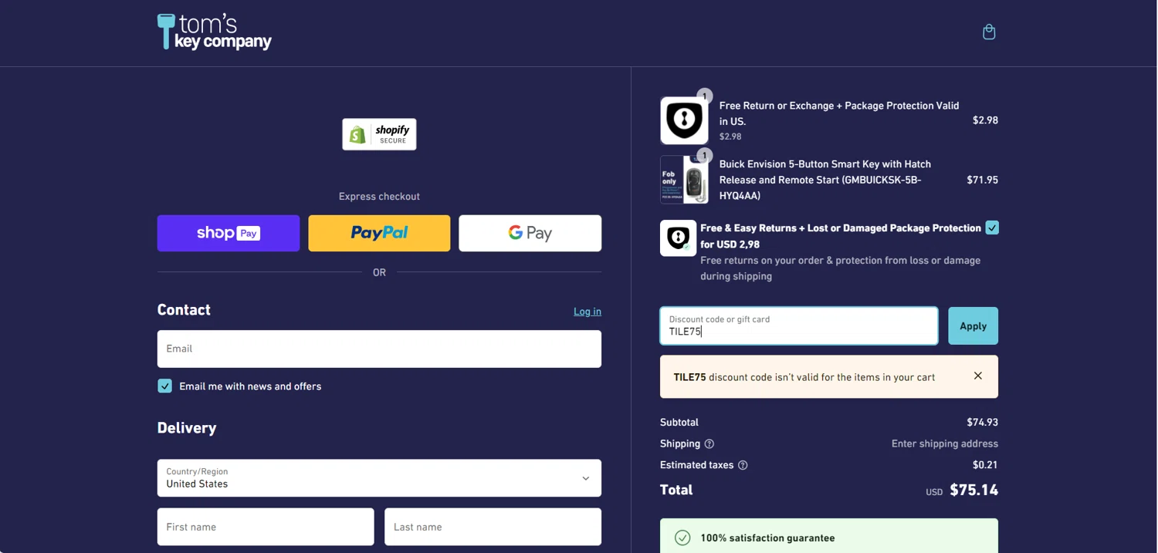Image resolution: width=1158 pixels, height=553 pixels.
Task: Click the Free Return or Exchange item title
Action: coord(838,113)
